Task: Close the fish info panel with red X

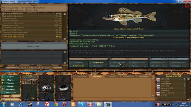Action: [x=187, y=6]
